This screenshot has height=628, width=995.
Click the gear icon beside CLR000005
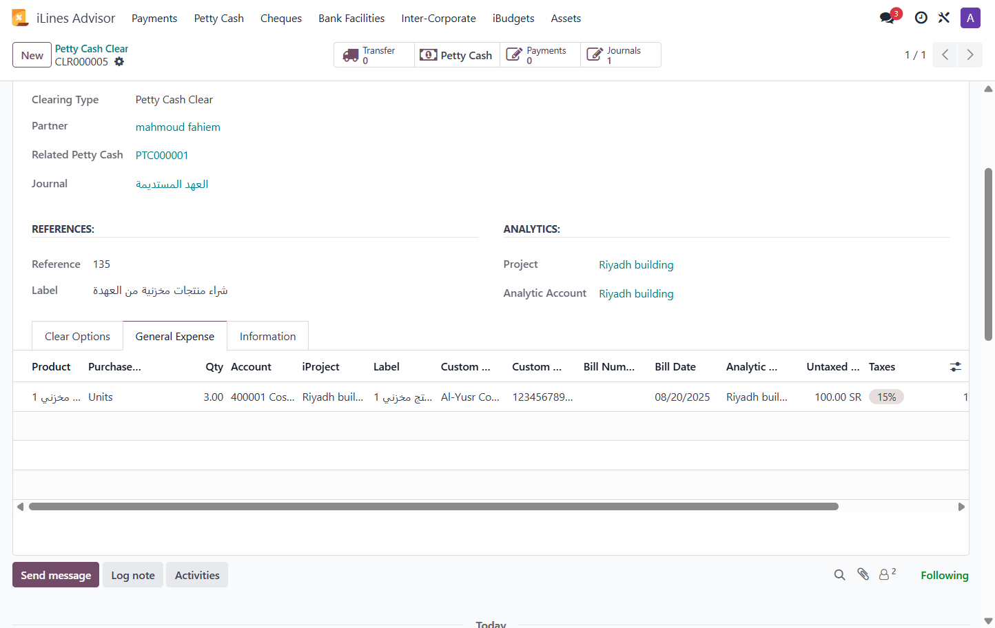click(119, 62)
